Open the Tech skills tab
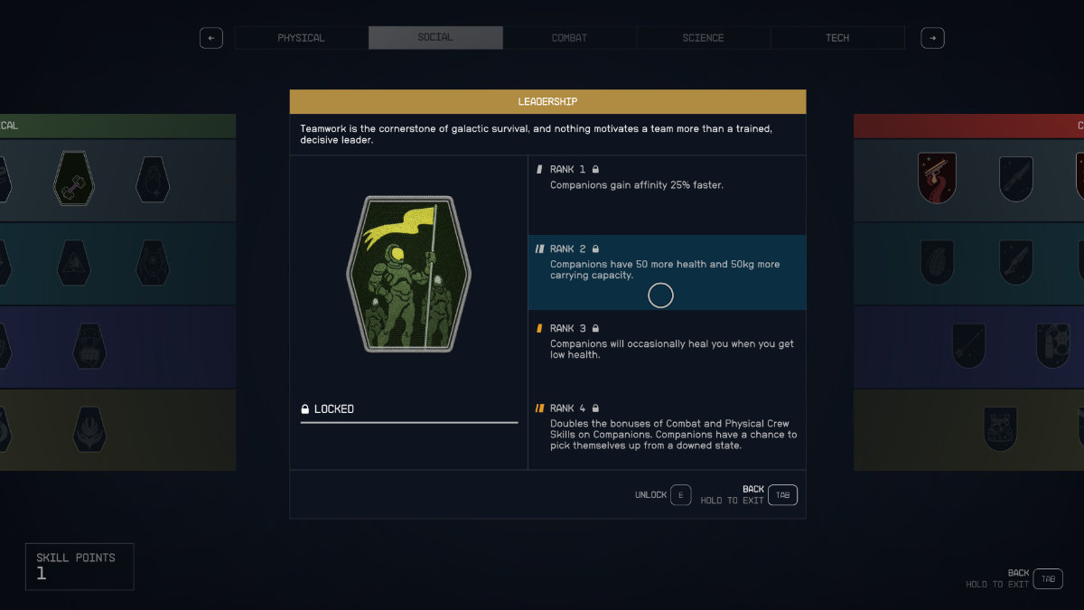This screenshot has height=610, width=1084. coord(837,38)
